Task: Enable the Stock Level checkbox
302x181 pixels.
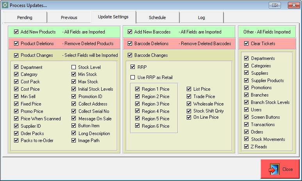Action: tap(74, 67)
